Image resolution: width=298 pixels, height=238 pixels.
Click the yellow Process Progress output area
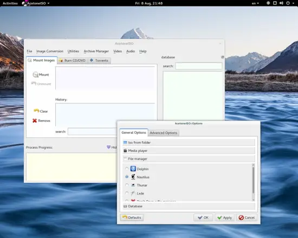(x=72, y=167)
